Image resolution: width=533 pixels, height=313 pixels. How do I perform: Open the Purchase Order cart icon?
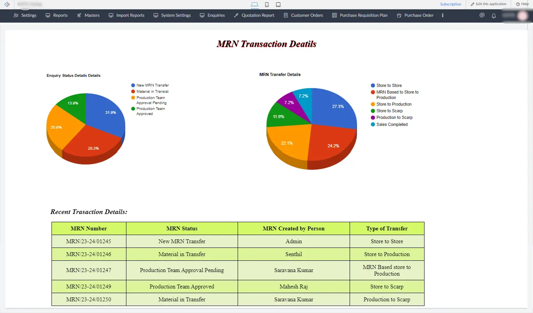coord(399,15)
